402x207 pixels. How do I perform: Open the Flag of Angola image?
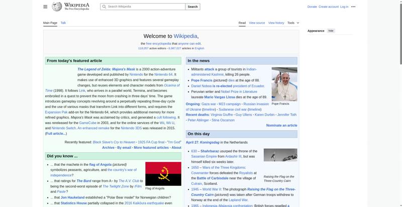click(x=163, y=174)
